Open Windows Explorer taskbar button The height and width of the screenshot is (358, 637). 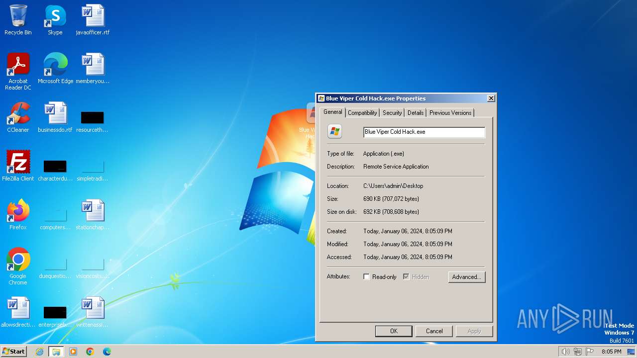coord(56,352)
